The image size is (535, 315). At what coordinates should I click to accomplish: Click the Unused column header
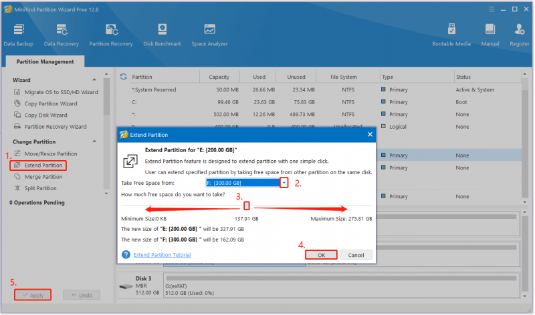click(x=296, y=77)
